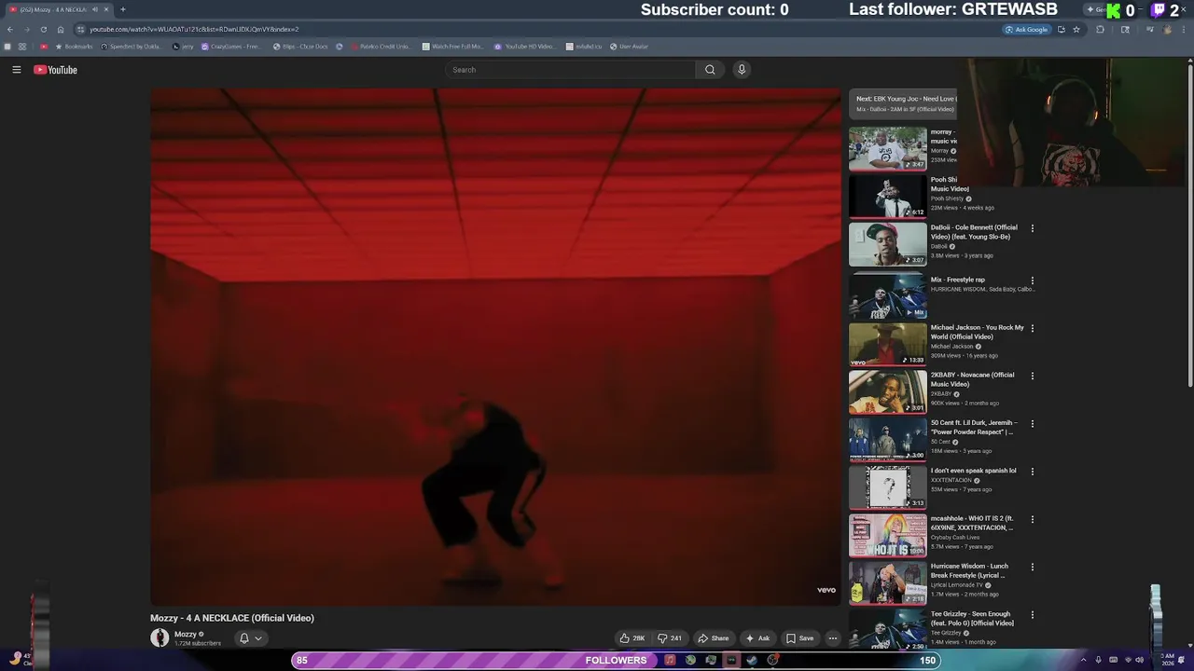The image size is (1194, 671).
Task: Click the Ask Google button
Action: (x=1026, y=30)
